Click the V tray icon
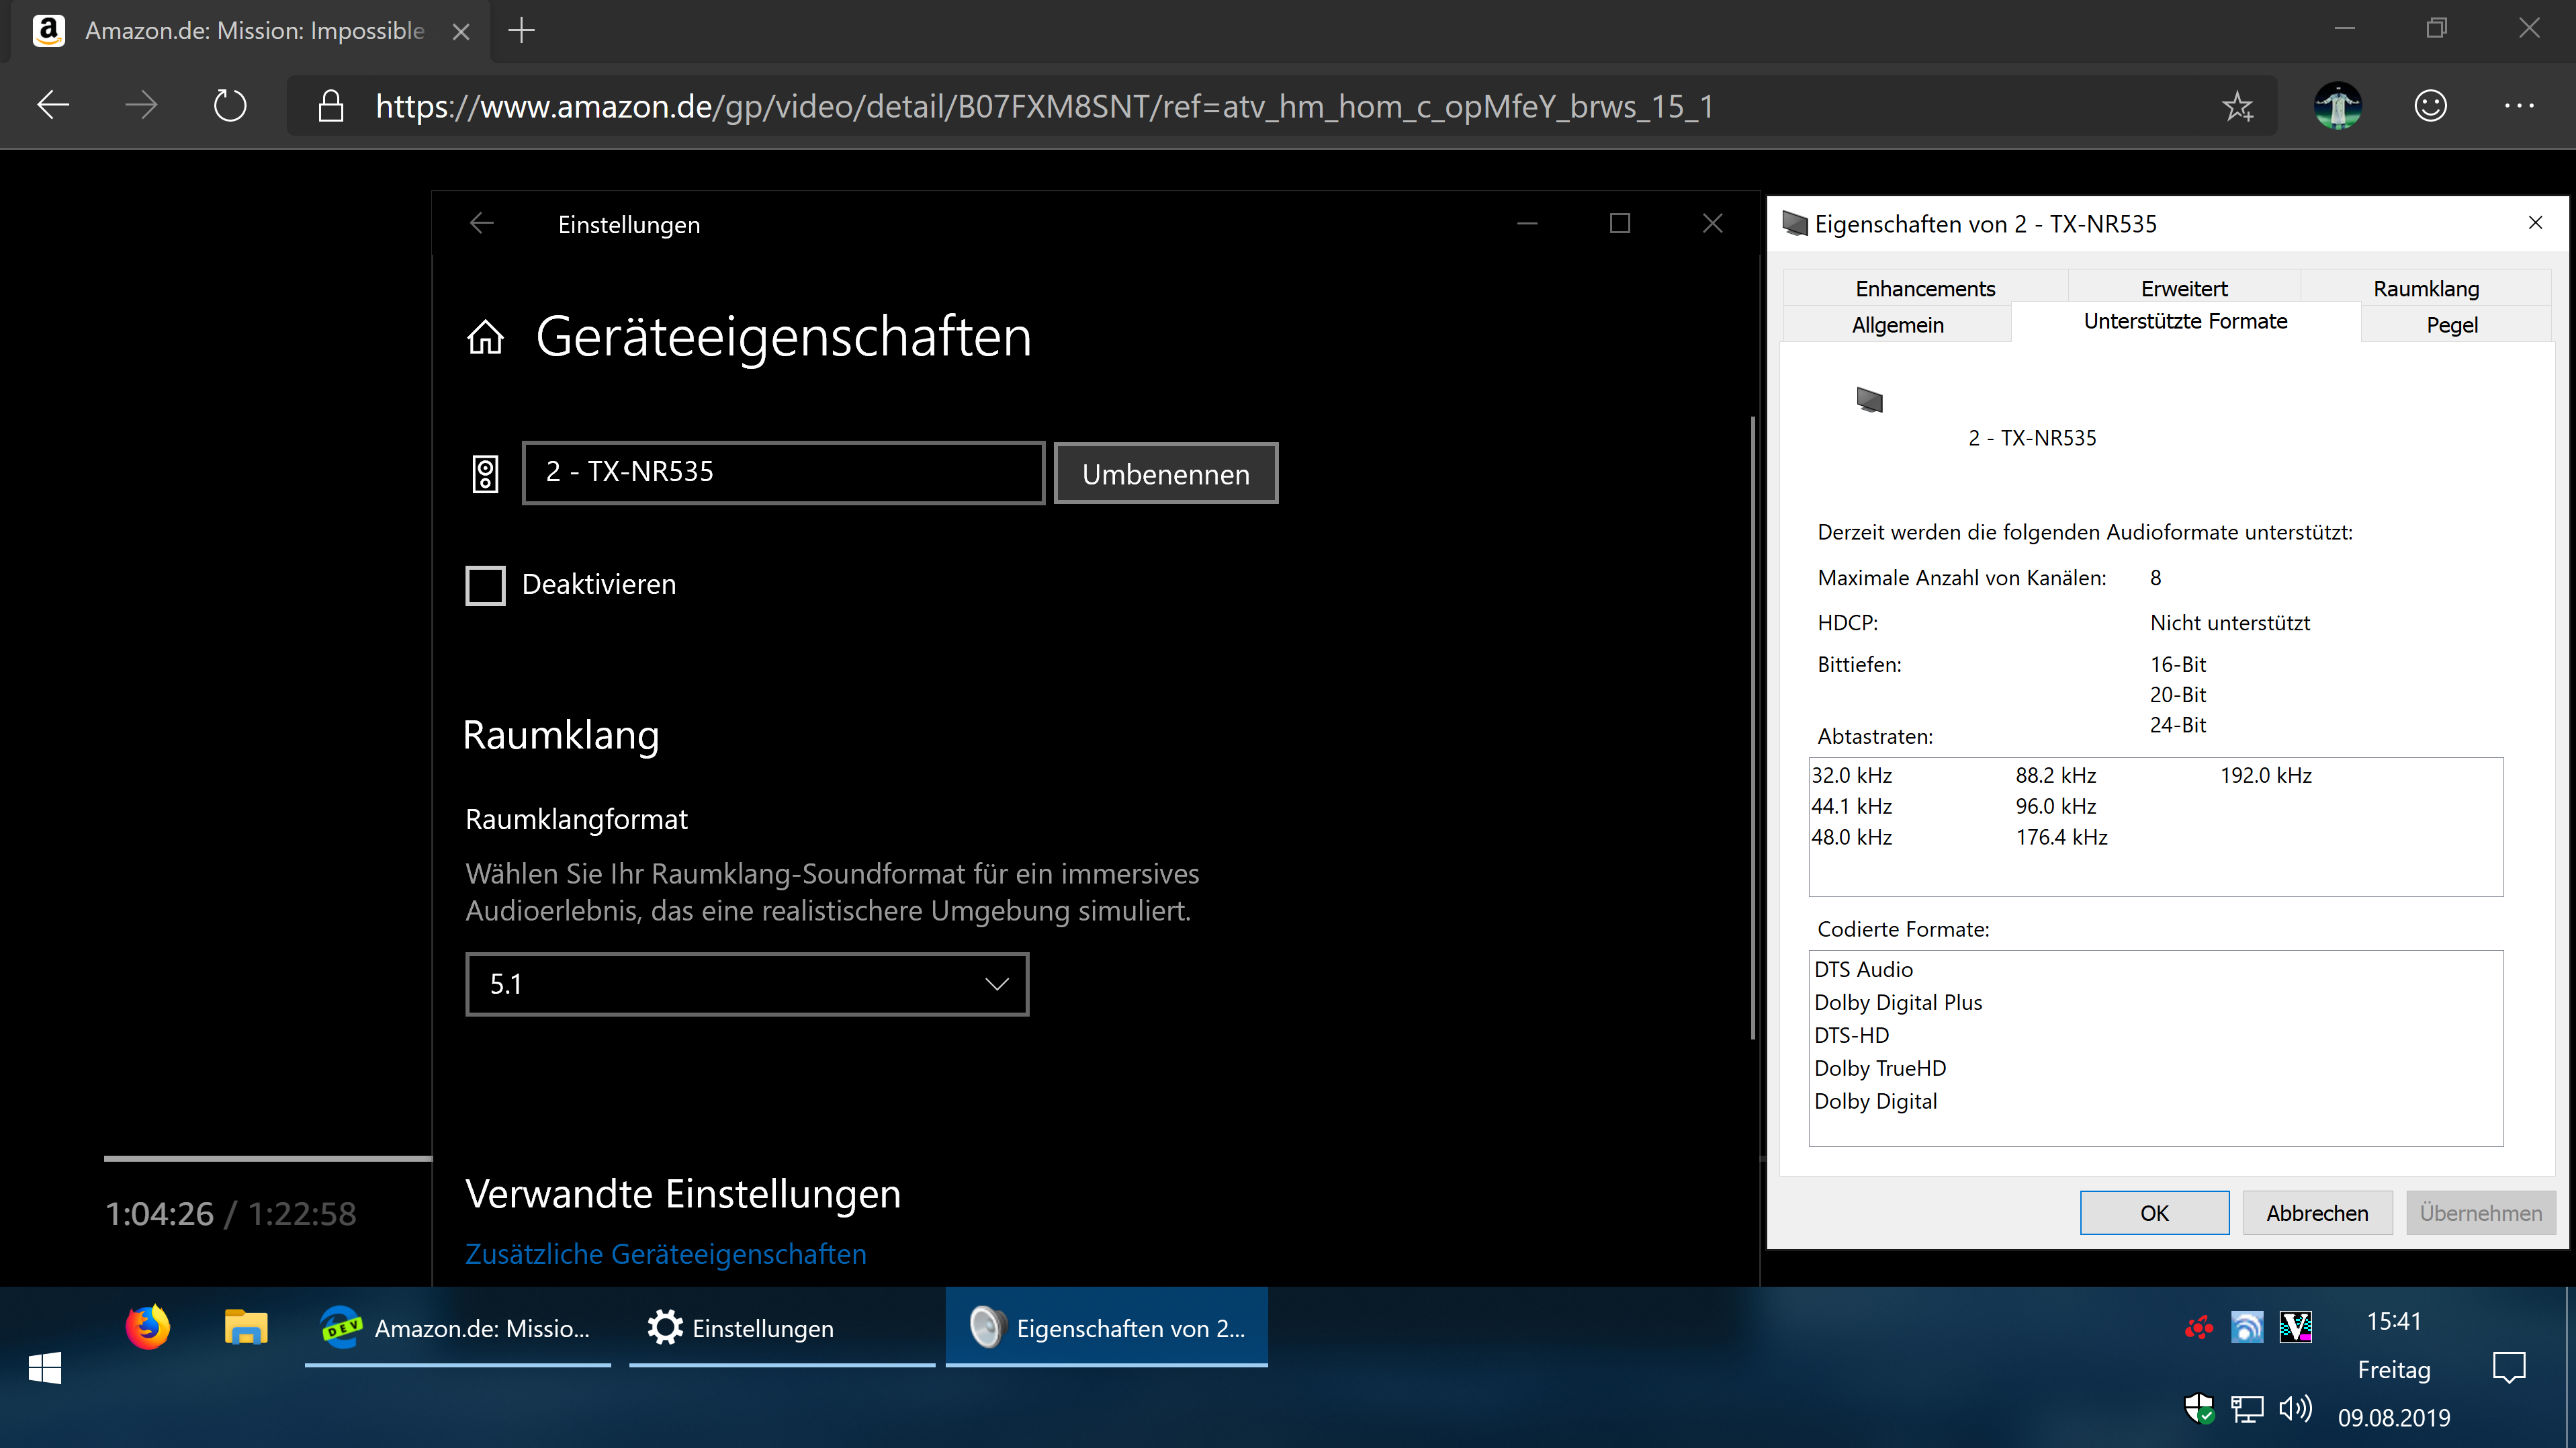 pyautogui.click(x=2295, y=1328)
